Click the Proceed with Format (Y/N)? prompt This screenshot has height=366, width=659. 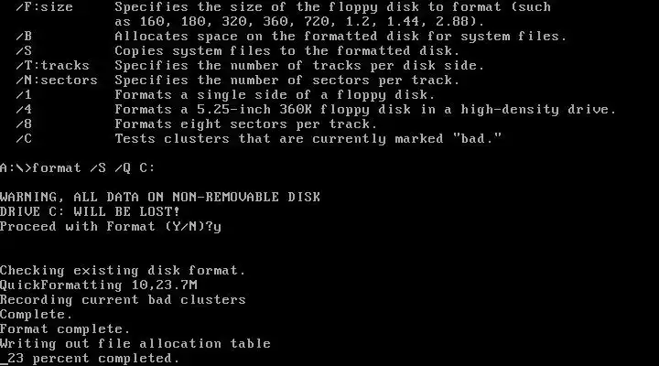(107, 227)
